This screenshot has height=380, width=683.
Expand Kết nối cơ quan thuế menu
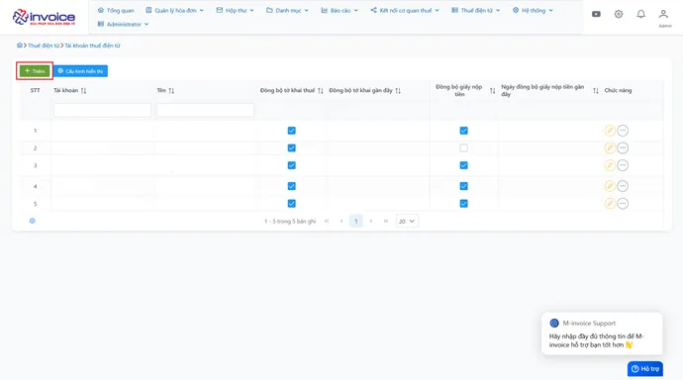(405, 10)
